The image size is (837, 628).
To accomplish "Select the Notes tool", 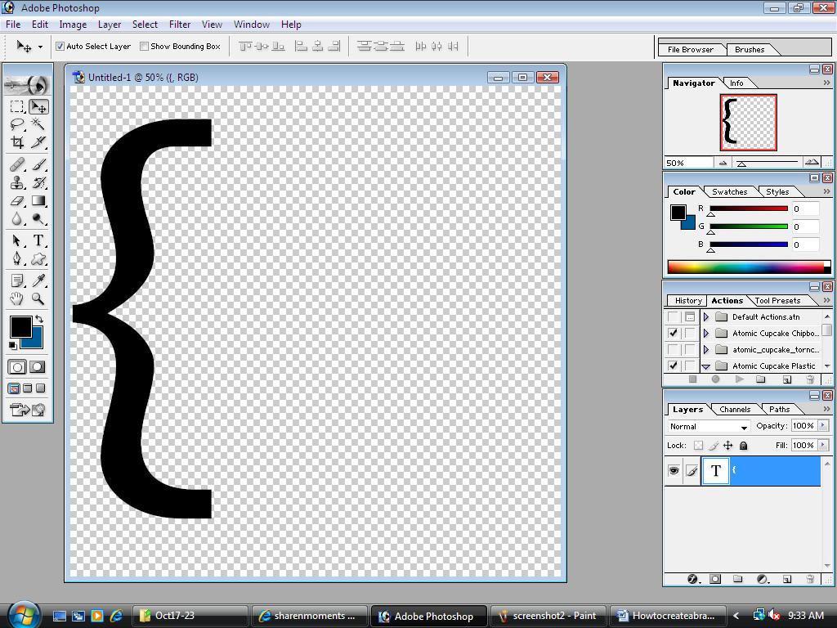I will [17, 280].
